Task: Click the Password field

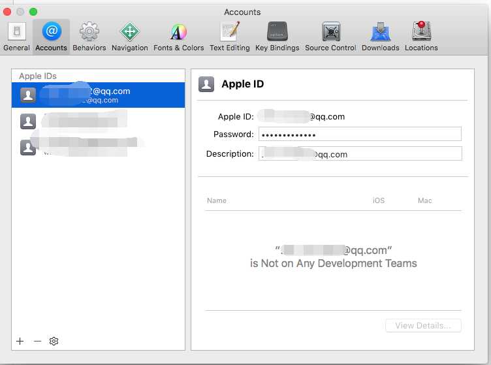Action: coord(360,134)
